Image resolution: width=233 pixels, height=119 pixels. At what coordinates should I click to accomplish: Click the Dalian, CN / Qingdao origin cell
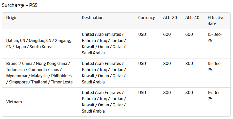point(39,44)
